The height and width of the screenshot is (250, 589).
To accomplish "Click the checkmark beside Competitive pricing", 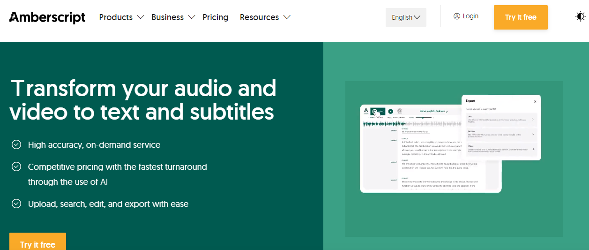I will (16, 167).
